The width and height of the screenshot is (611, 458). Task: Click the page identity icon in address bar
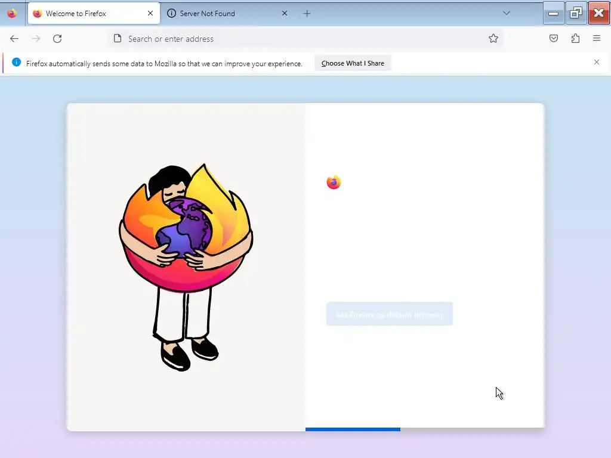pyautogui.click(x=118, y=38)
